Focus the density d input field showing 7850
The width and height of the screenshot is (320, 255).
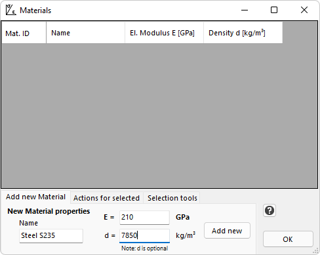click(x=144, y=235)
